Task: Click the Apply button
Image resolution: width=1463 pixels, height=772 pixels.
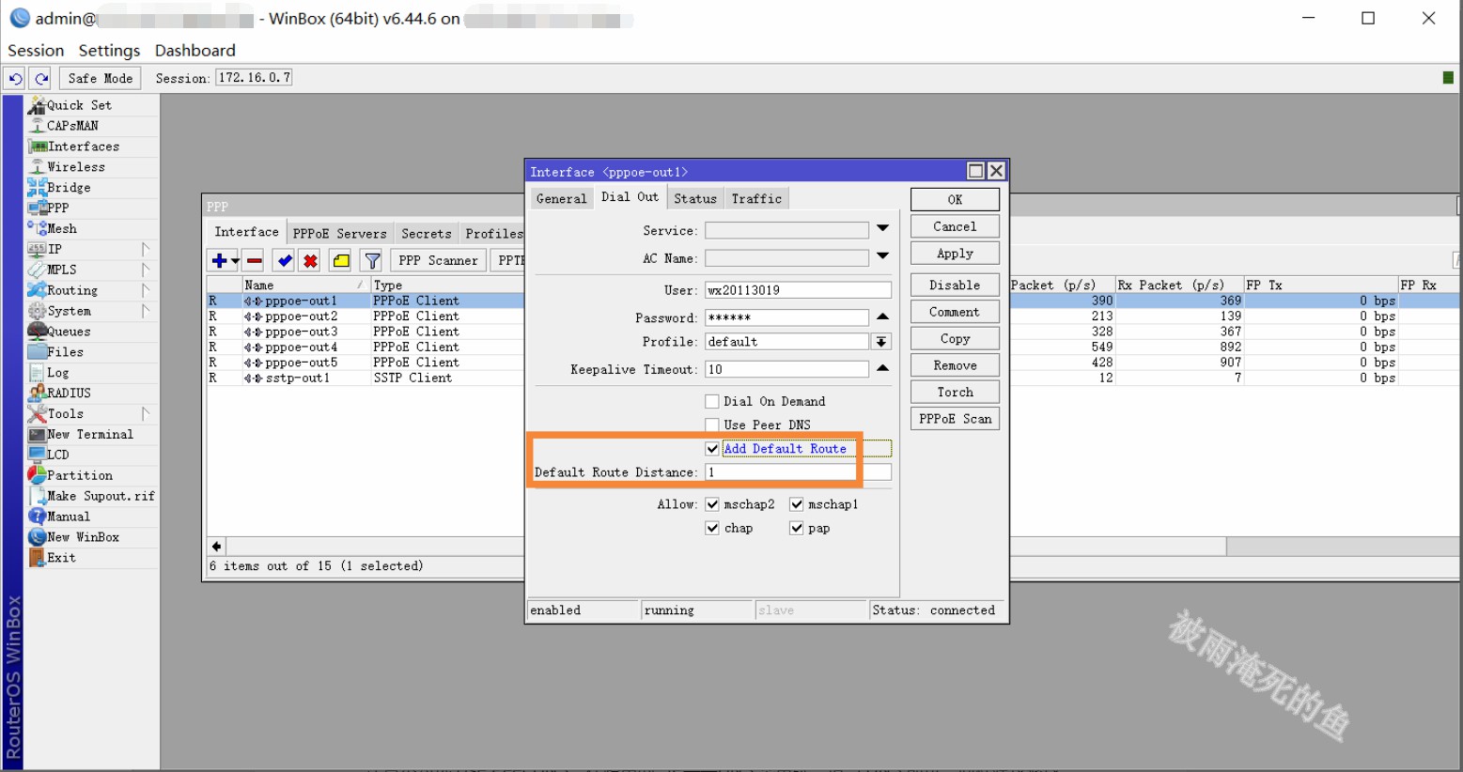Action: pos(954,254)
